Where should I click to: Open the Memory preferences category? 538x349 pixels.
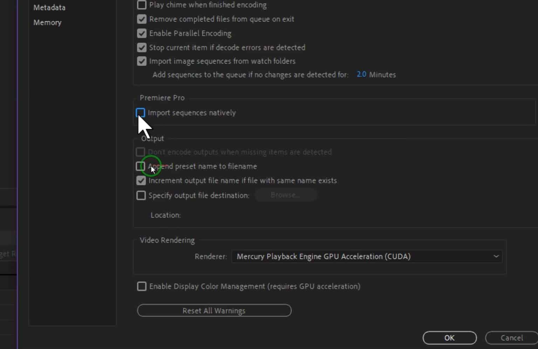pyautogui.click(x=47, y=22)
